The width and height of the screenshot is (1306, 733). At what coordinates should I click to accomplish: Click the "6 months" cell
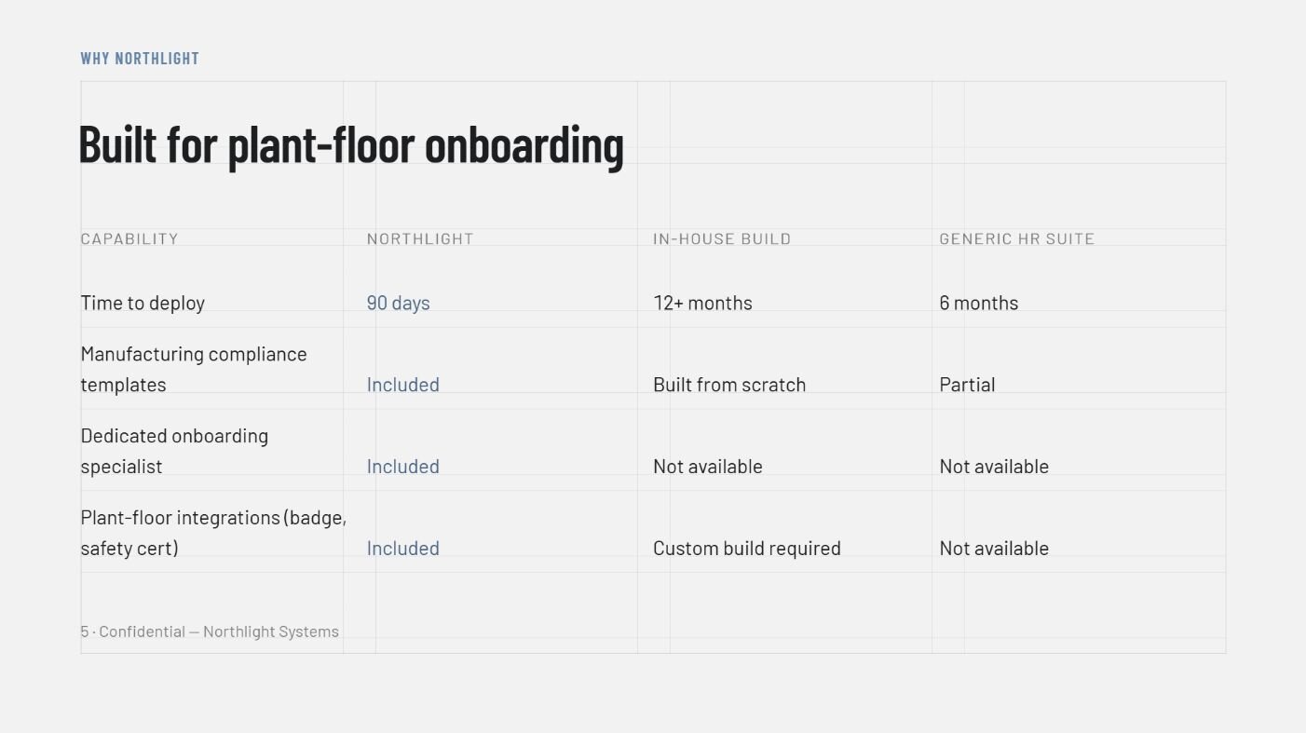point(979,303)
